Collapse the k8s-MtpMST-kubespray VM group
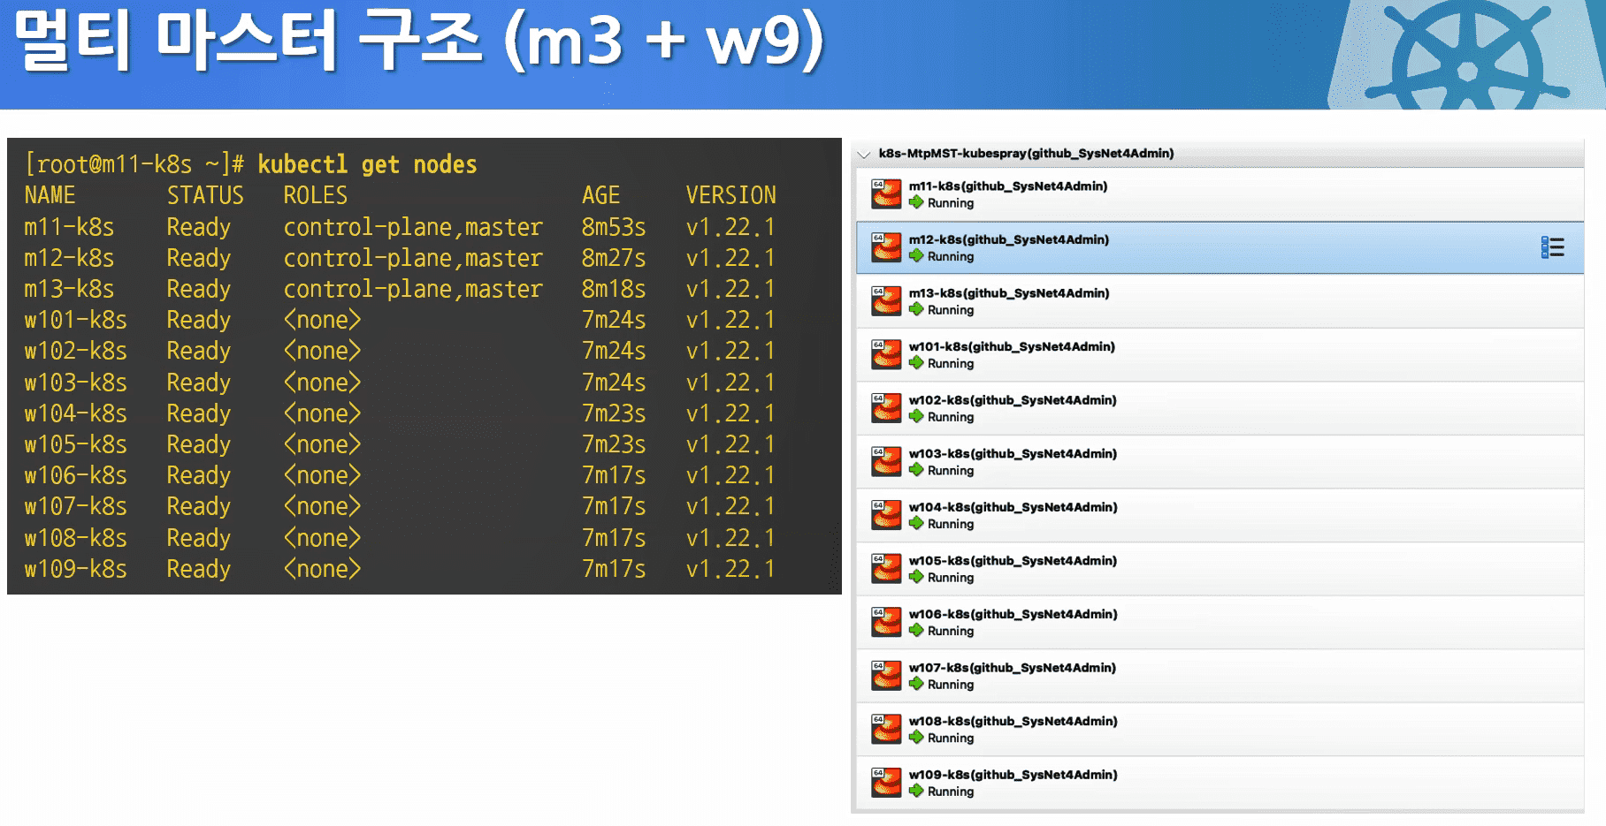The width and height of the screenshot is (1606, 826). (864, 154)
